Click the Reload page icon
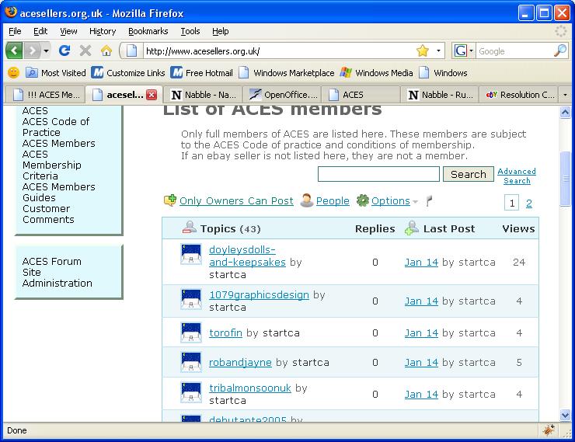Screen dimensions: 575x442 click(x=64, y=50)
